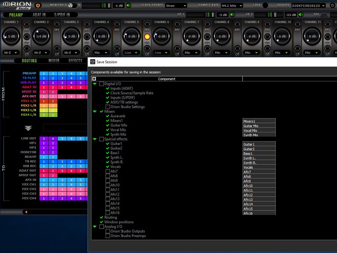
Task: Open the Sample Rate dropdown
Action: click(x=232, y=6)
